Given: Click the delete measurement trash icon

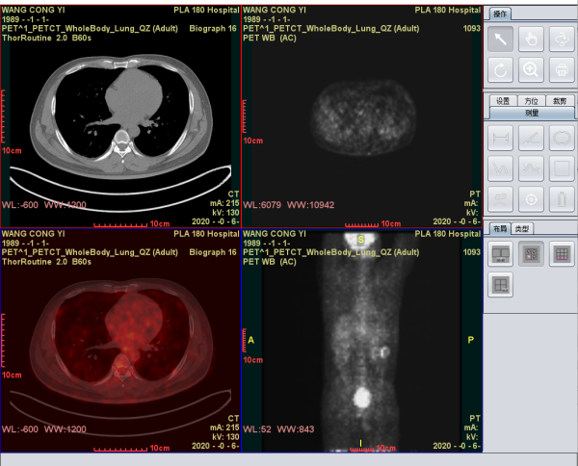Looking at the screenshot, I should point(560,199).
